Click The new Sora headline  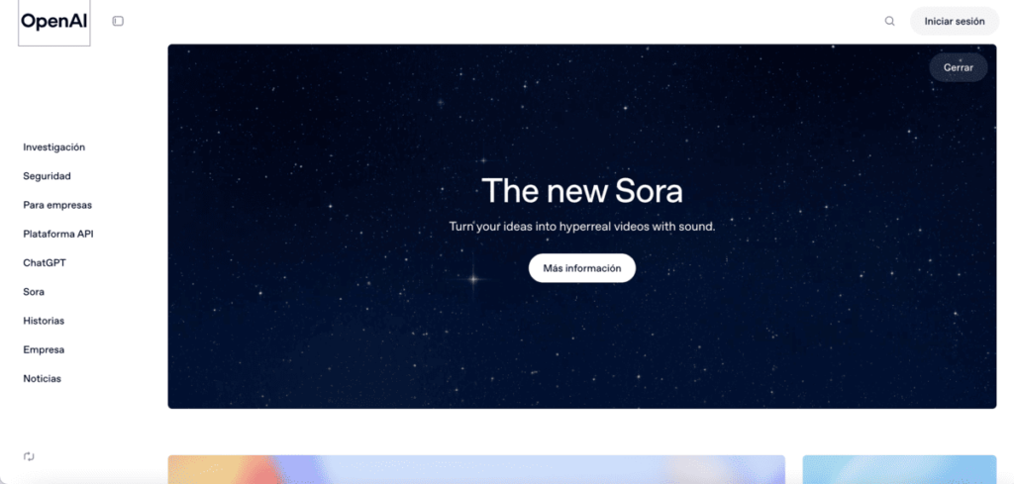coord(582,191)
